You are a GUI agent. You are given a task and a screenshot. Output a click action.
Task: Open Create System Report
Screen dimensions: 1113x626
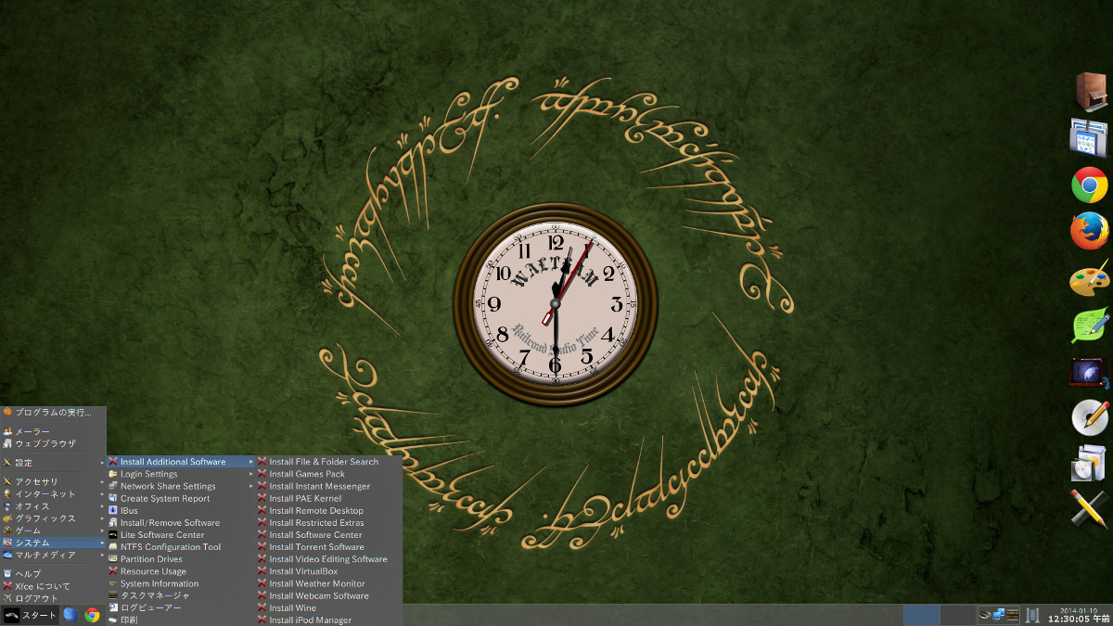coord(181,498)
